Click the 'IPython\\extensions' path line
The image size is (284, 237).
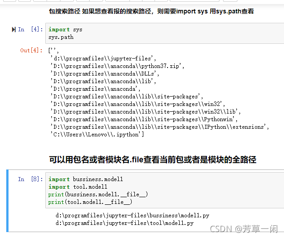coord(159,127)
